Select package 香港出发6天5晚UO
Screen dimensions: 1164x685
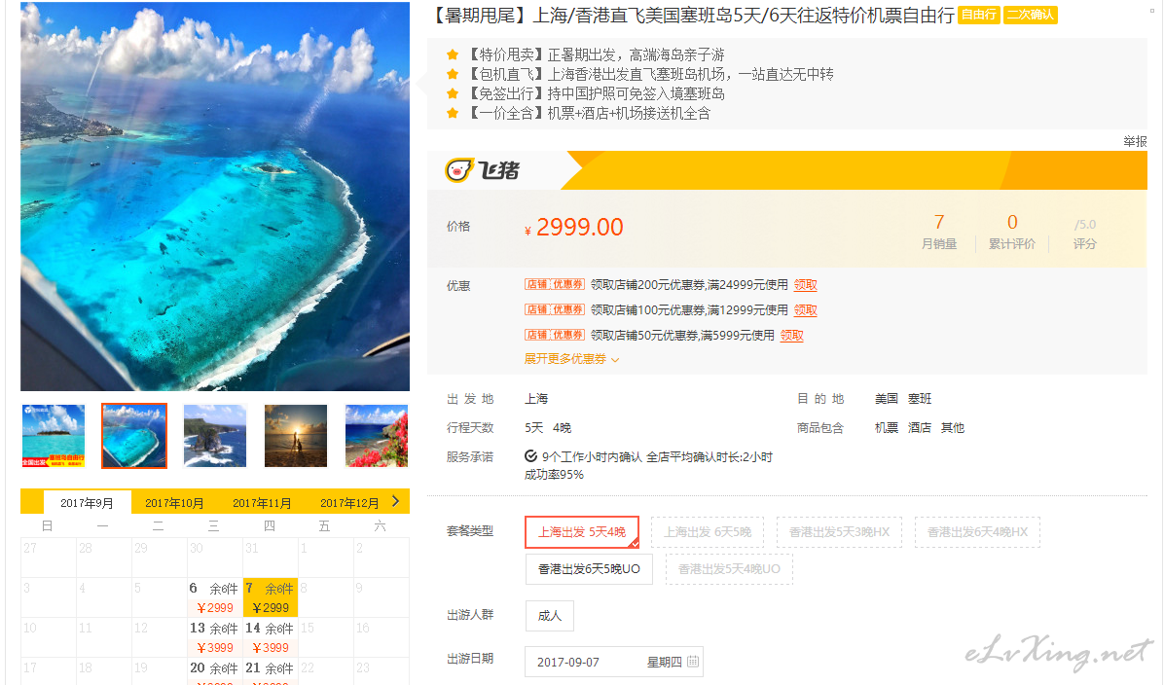point(589,569)
